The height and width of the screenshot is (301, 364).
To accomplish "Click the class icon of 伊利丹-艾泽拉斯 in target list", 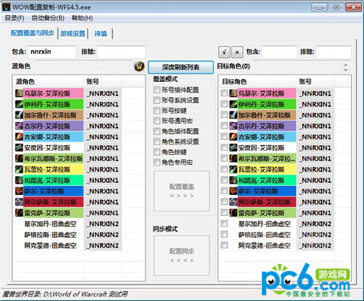I will (x=233, y=104).
